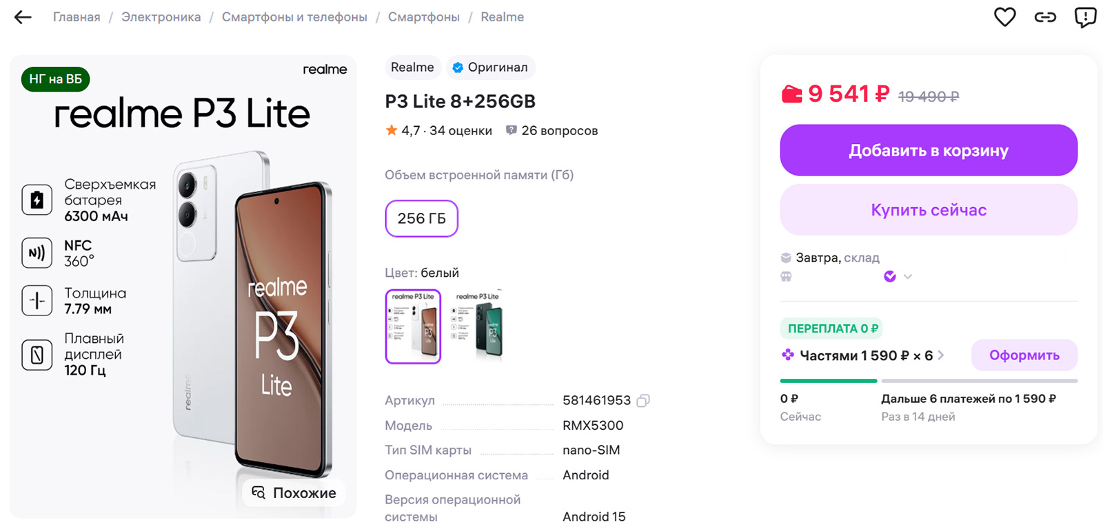The height and width of the screenshot is (531, 1103).
Task: Report an issue with exclamation bubble icon
Action: coord(1085,17)
